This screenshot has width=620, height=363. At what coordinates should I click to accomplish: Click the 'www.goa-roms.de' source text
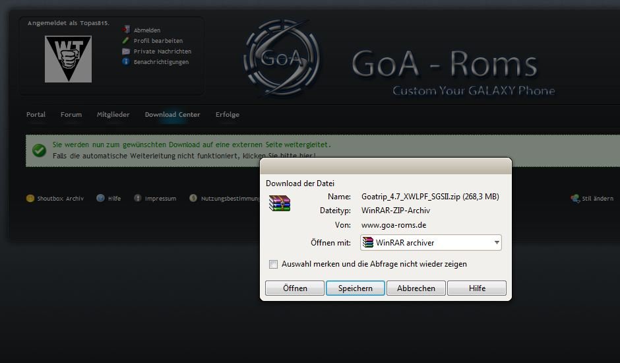[394, 225]
